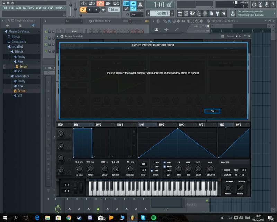This screenshot has height=222, width=277.
Task: Toggle song/pattern mode button
Action: click(x=82, y=10)
